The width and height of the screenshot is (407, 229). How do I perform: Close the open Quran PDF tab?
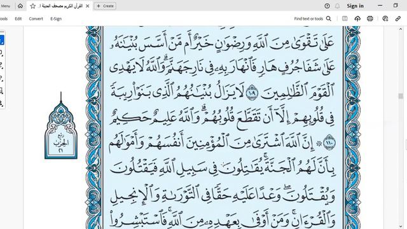coord(88,6)
